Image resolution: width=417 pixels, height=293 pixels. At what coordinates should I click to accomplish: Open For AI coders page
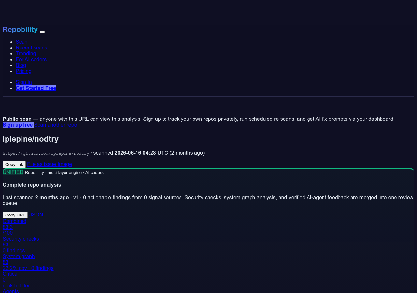[x=31, y=59]
